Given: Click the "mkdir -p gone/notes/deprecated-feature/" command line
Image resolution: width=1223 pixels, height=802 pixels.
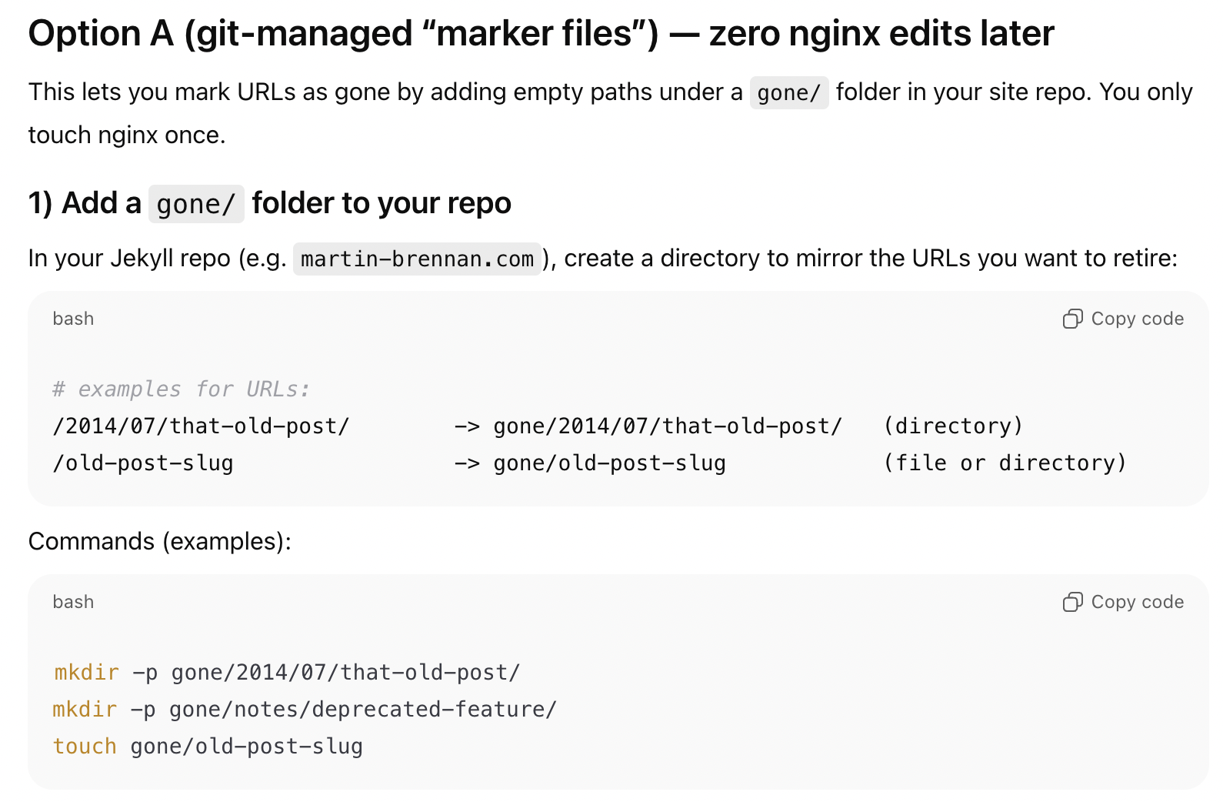Looking at the screenshot, I should (305, 710).
